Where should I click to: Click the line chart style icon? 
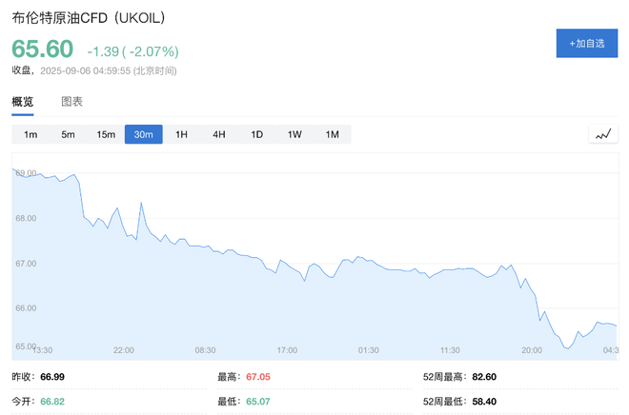click(x=602, y=134)
